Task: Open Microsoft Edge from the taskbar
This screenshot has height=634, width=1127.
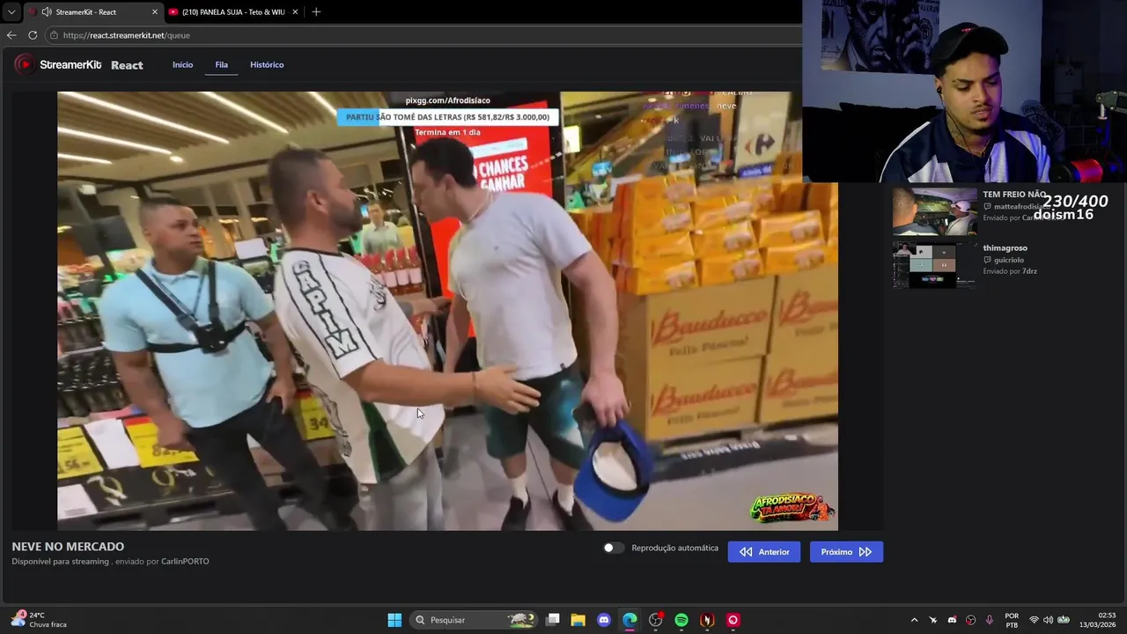Action: point(630,620)
